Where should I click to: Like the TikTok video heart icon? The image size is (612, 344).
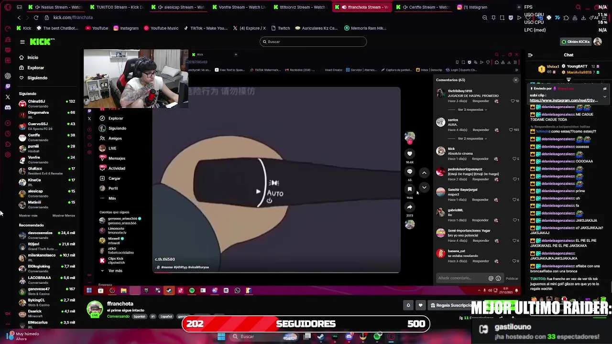(410, 153)
